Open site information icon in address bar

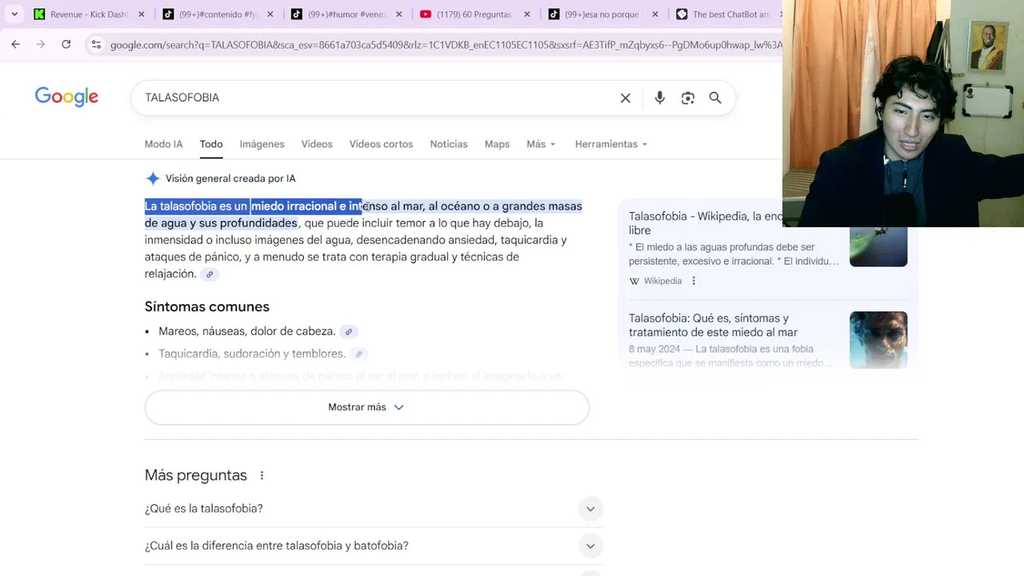click(x=96, y=45)
